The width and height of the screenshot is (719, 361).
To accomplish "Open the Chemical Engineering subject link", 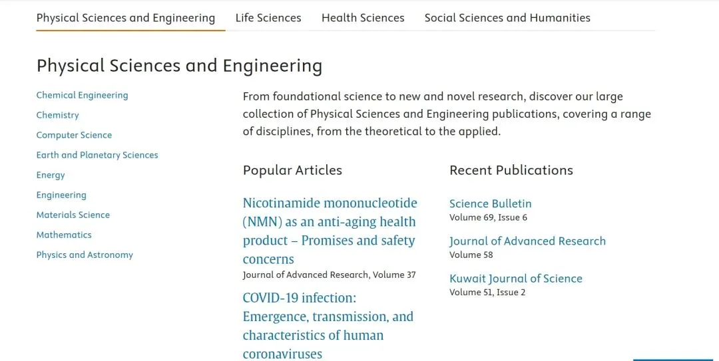I will coord(82,95).
